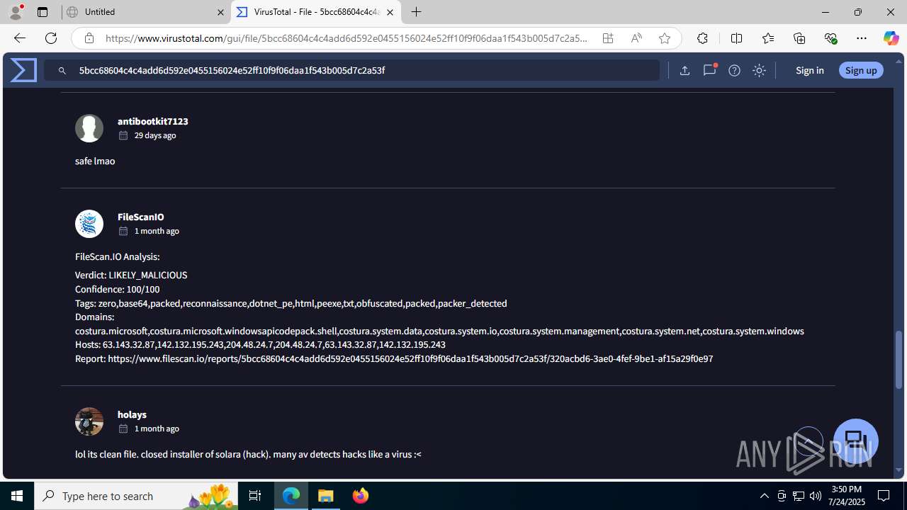Click 'Confidence: 100/100' text
The width and height of the screenshot is (907, 510).
click(118, 289)
